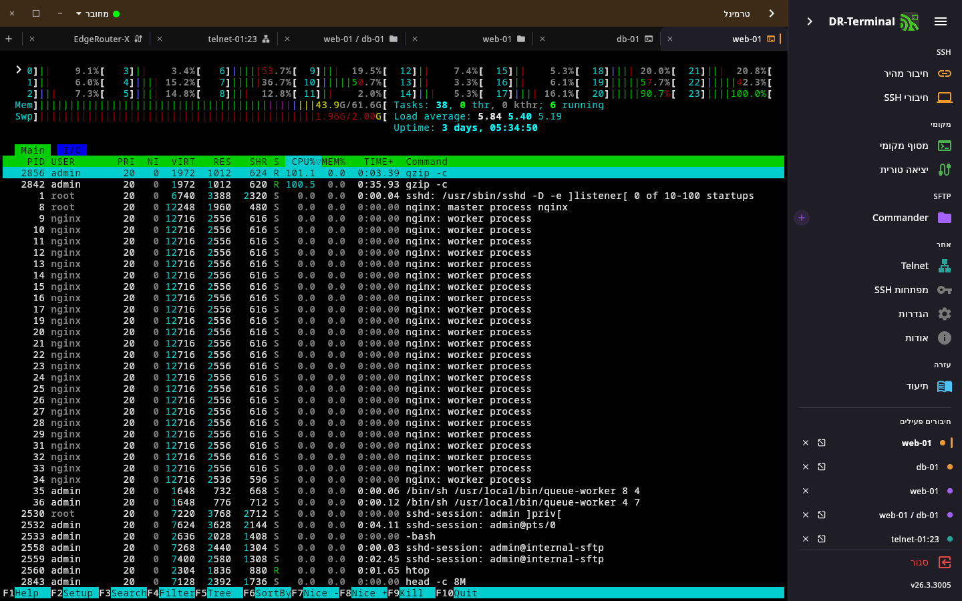Click PID column header in htop
Image resolution: width=962 pixels, height=601 pixels.
coord(35,162)
